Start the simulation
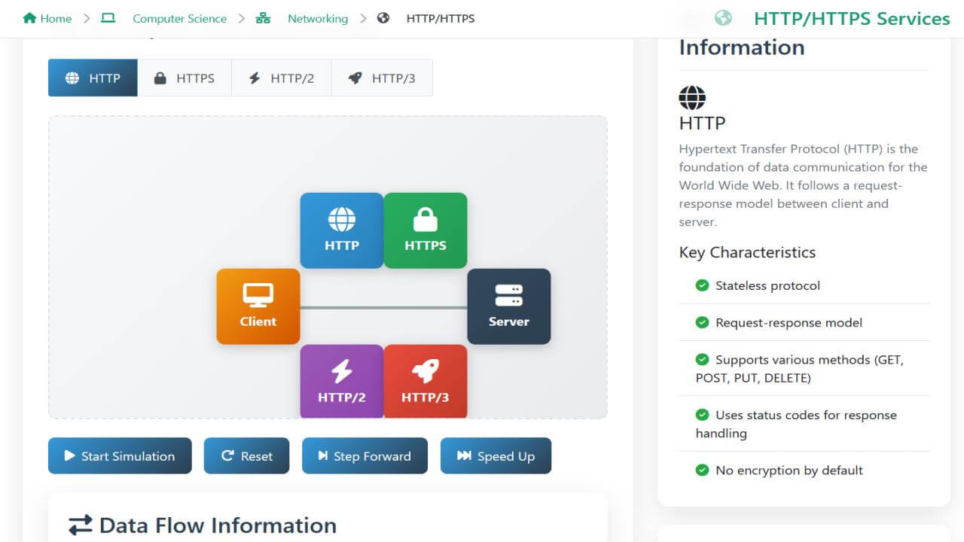 click(x=120, y=455)
